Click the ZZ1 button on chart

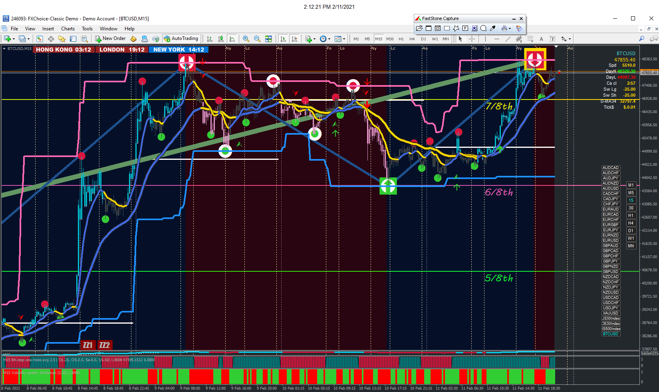click(x=87, y=345)
